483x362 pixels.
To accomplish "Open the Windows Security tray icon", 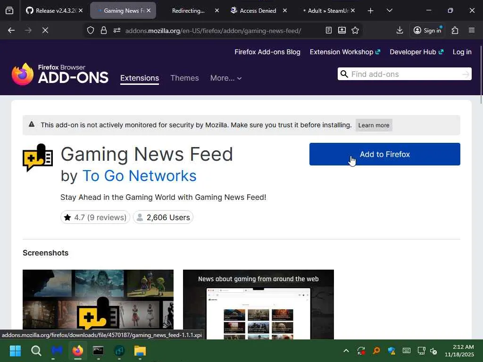I will (x=391, y=351).
